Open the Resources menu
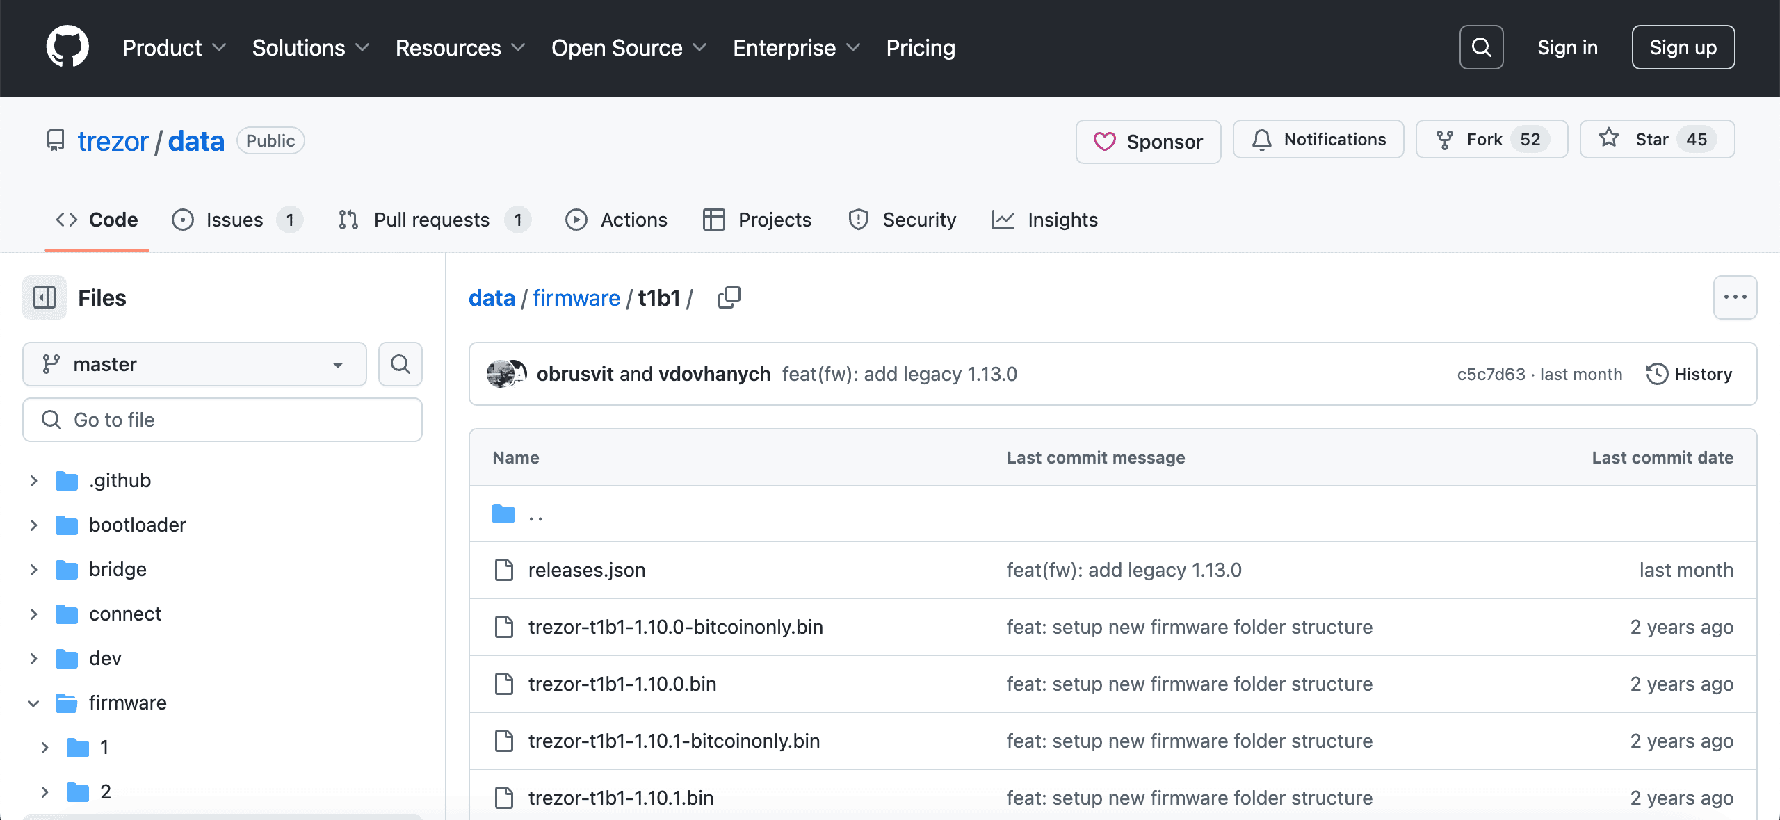Image resolution: width=1780 pixels, height=820 pixels. tap(460, 47)
